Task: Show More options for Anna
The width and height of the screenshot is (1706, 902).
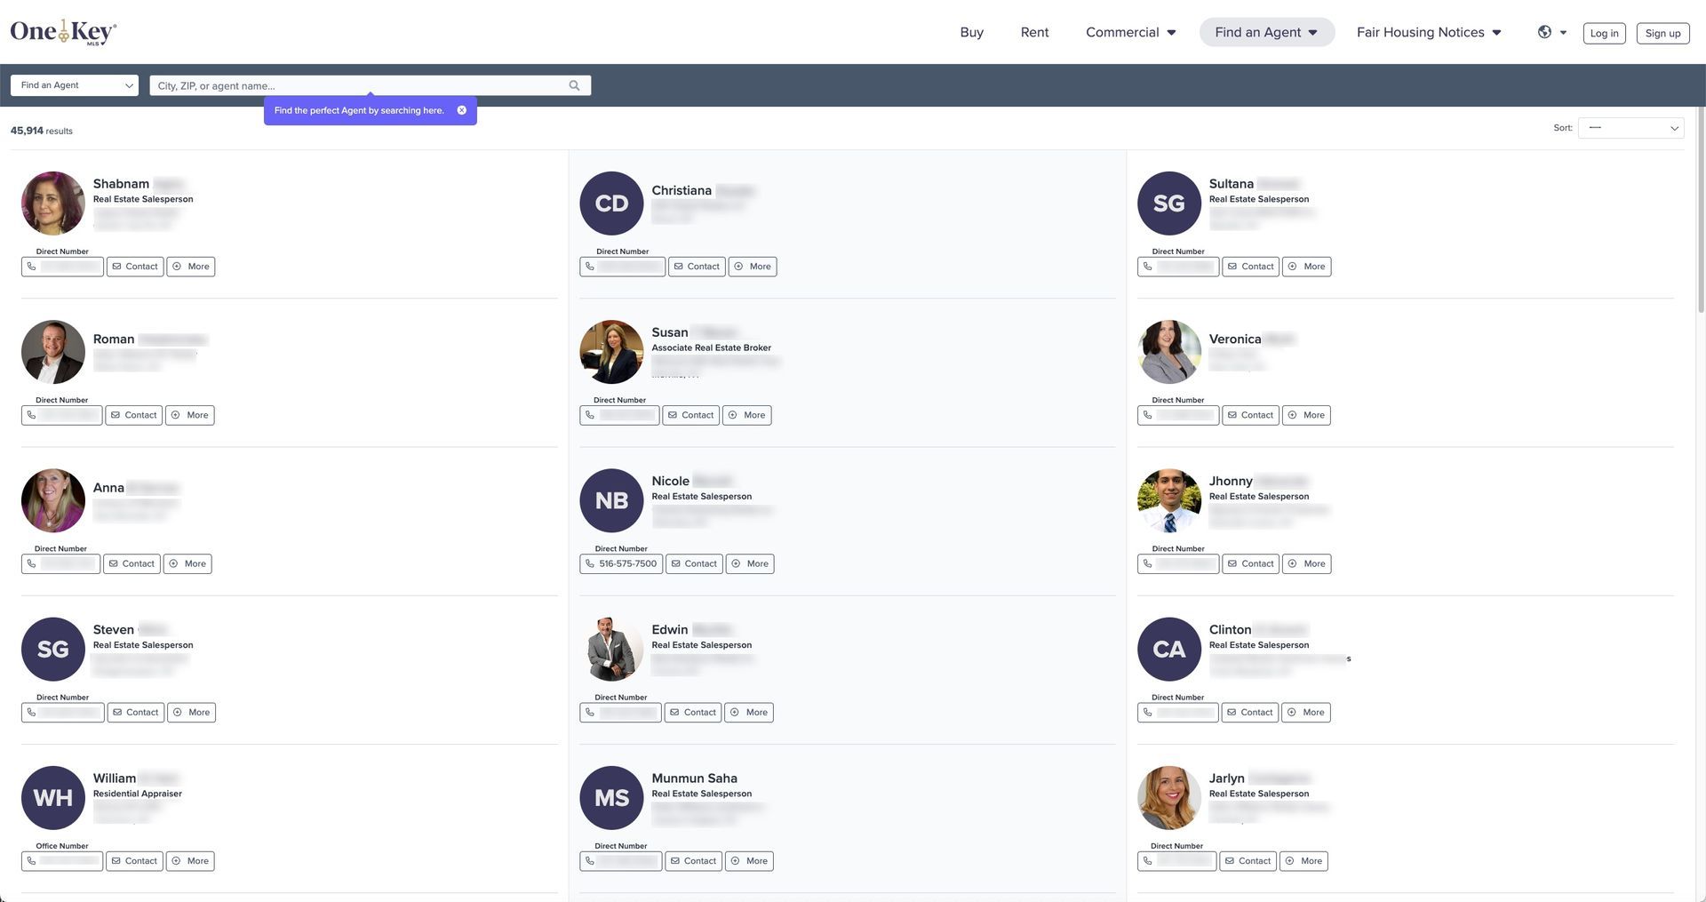Action: coord(187,563)
